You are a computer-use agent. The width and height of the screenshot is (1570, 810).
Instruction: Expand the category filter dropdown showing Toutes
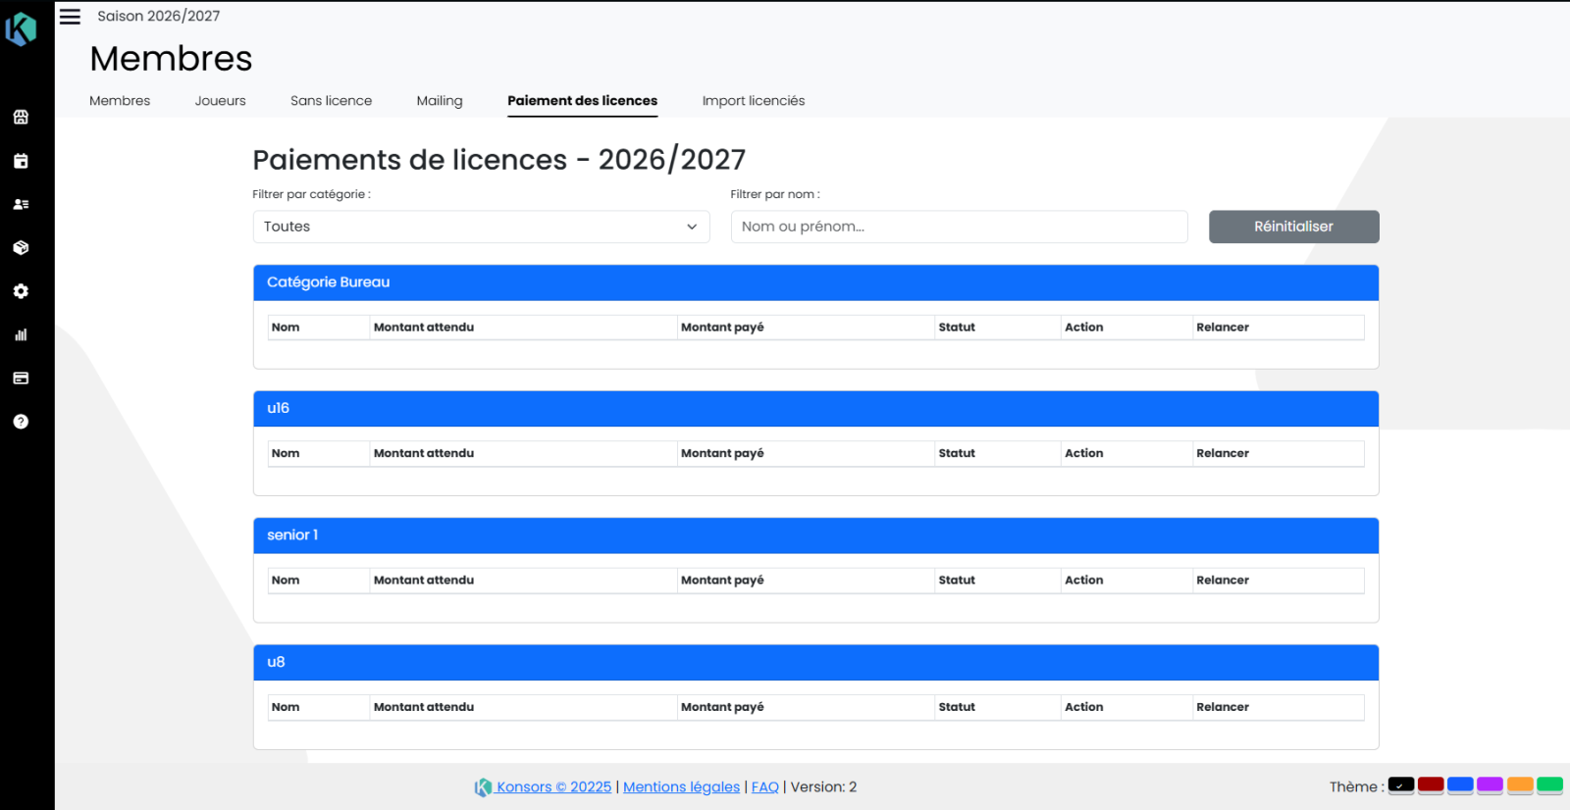[481, 227]
